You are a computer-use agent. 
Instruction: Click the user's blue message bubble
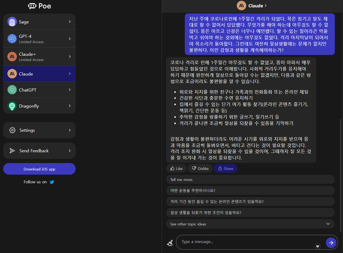click(260, 34)
